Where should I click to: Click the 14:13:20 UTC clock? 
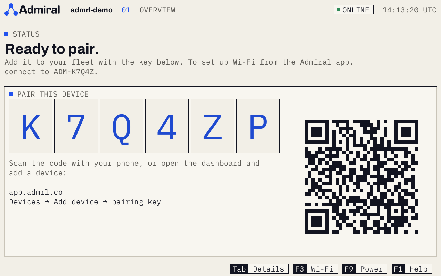[x=410, y=10]
